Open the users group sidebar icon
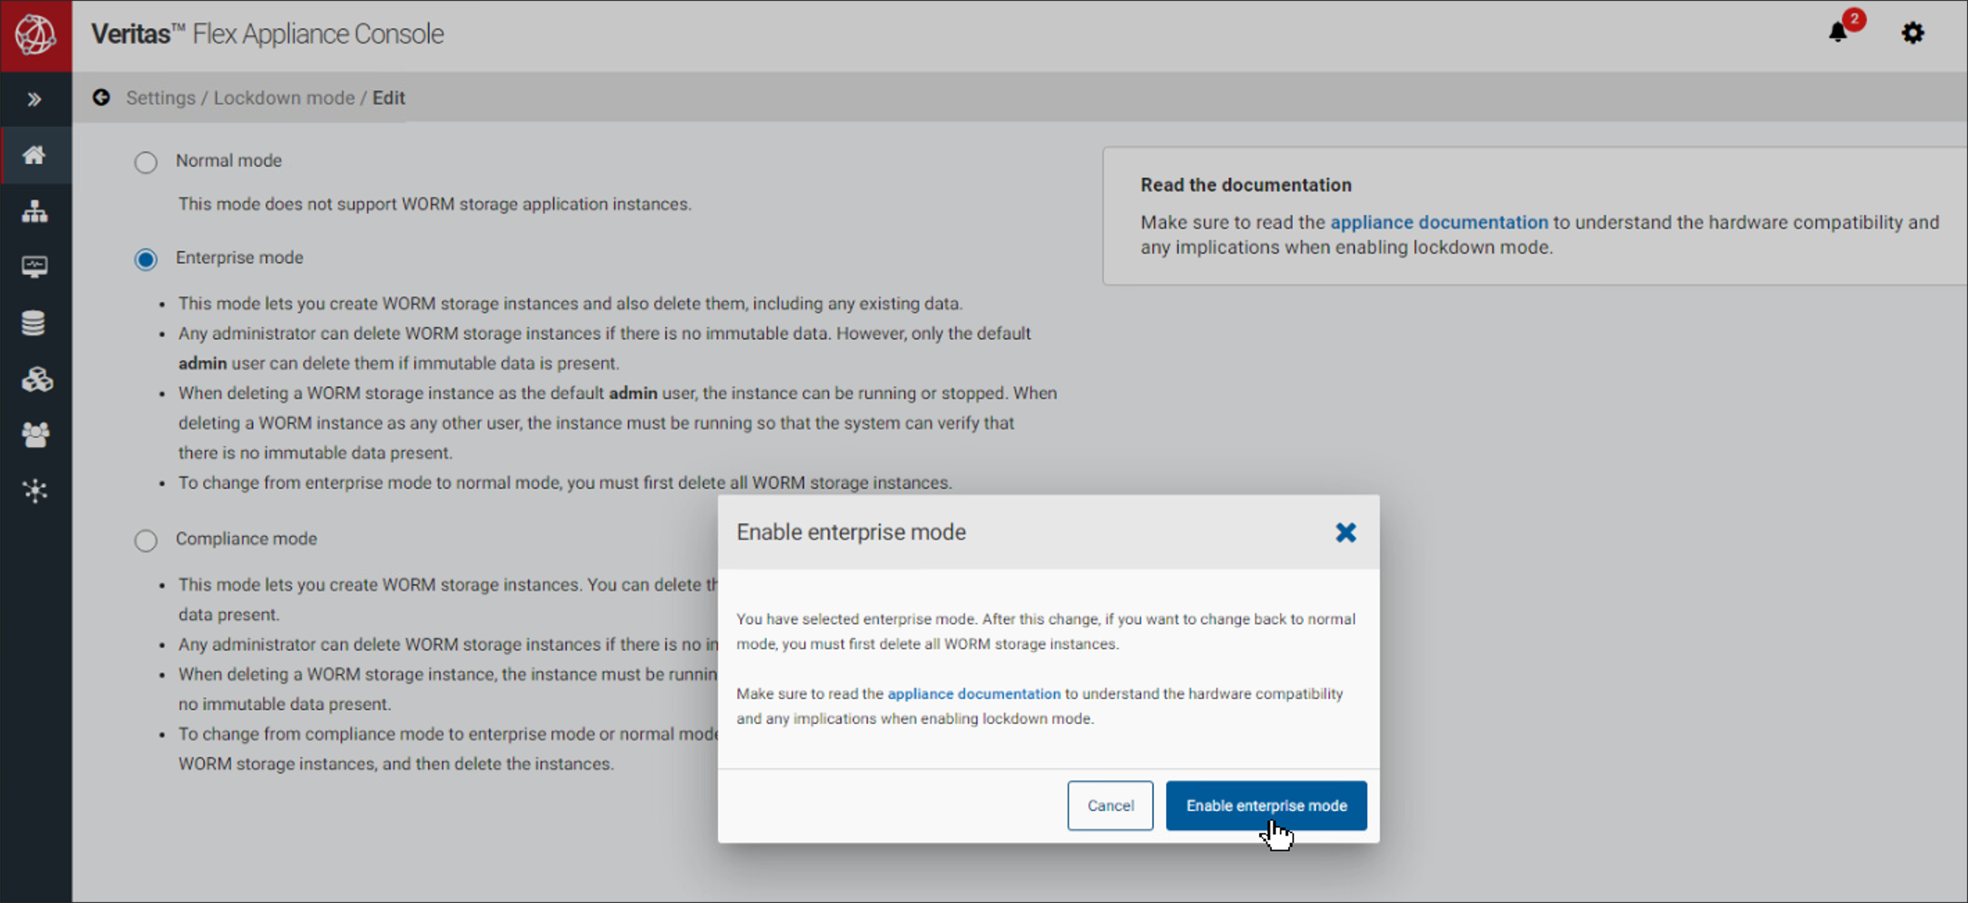1968x903 pixels. 35,435
